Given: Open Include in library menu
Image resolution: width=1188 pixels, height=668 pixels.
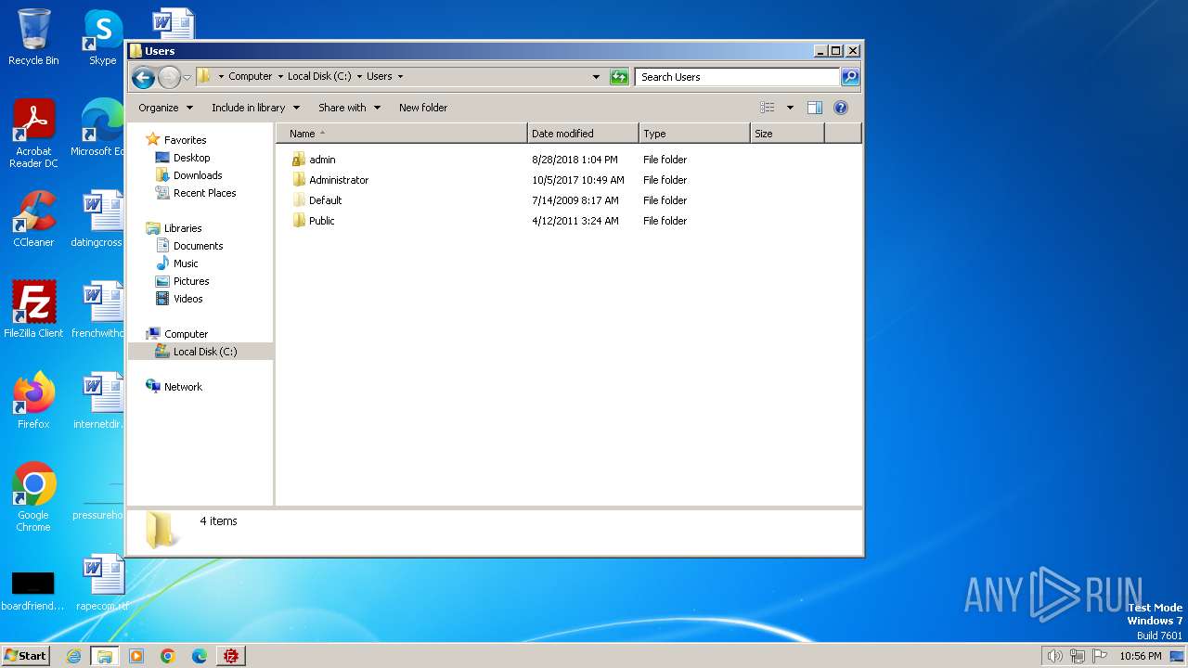Looking at the screenshot, I should 255,108.
